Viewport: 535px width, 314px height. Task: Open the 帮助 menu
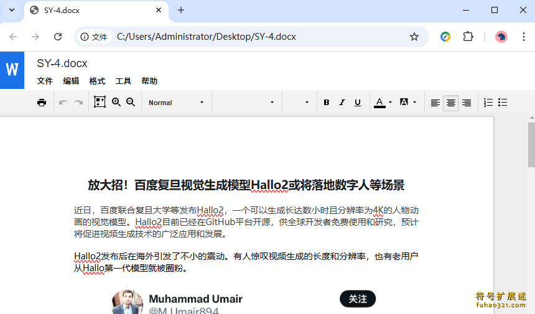tap(149, 81)
